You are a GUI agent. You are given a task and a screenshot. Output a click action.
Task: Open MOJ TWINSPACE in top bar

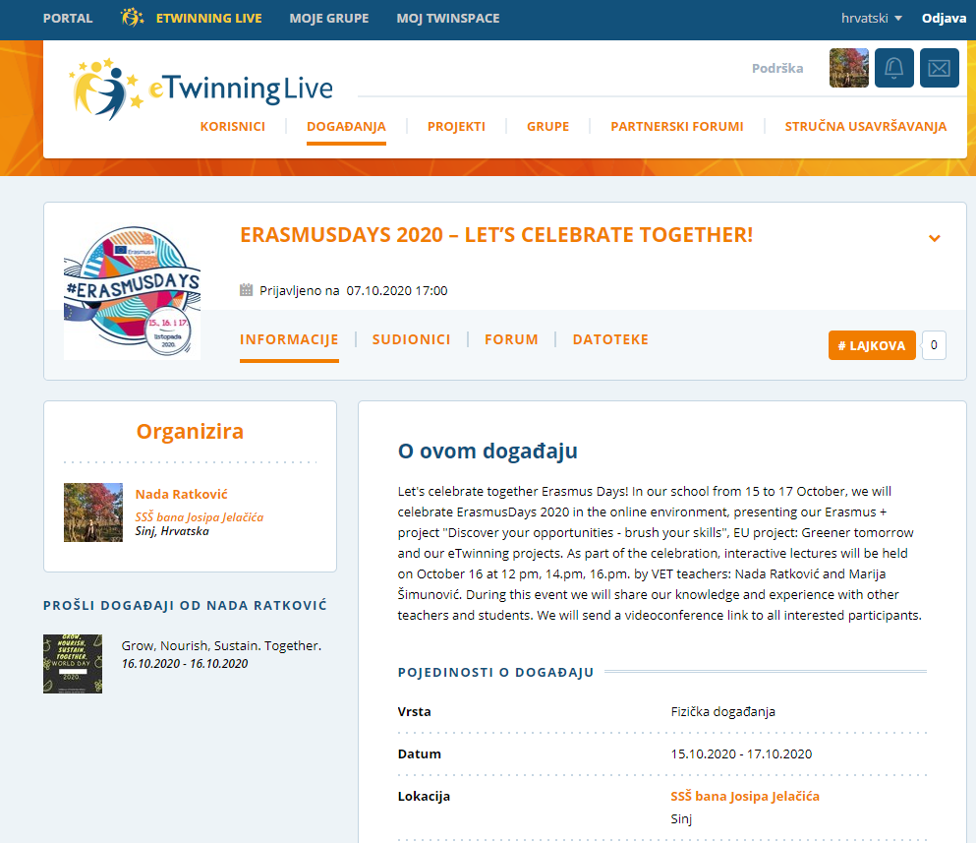tap(448, 18)
